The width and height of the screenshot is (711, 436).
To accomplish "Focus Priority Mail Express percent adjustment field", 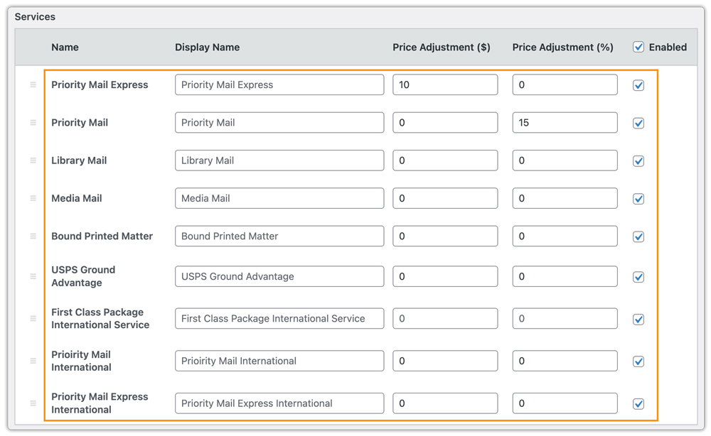I will (565, 85).
